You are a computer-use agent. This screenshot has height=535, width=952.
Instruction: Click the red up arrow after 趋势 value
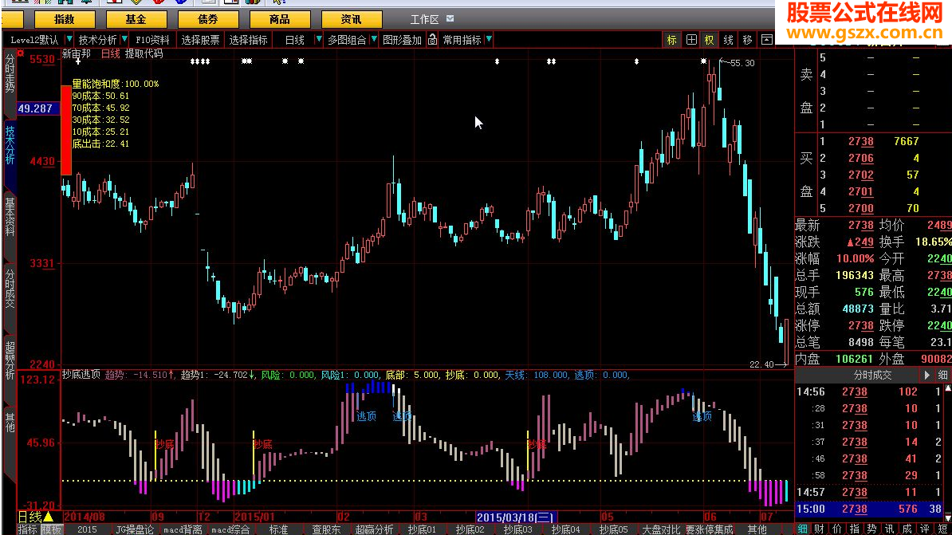tap(172, 374)
